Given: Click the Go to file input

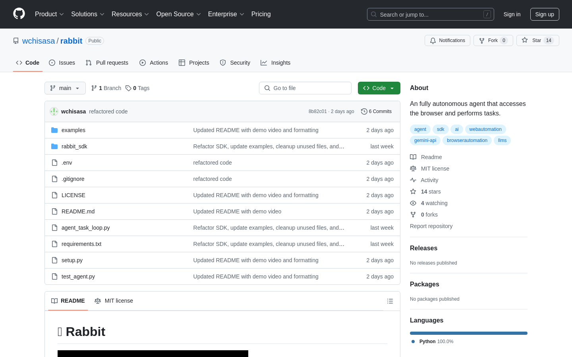Looking at the screenshot, I should (x=305, y=88).
